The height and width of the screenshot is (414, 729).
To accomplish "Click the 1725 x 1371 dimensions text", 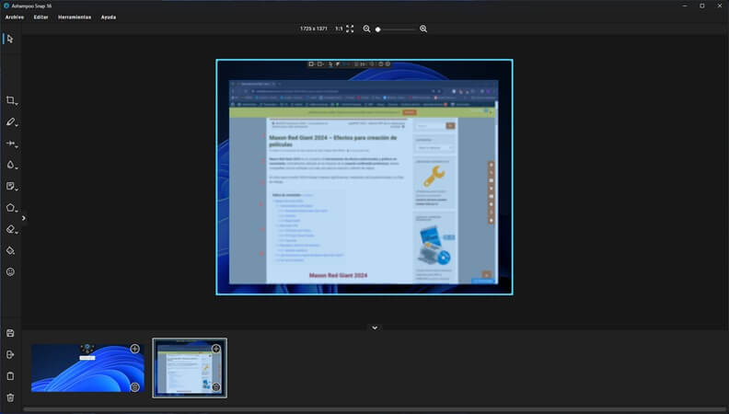I will pyautogui.click(x=313, y=29).
